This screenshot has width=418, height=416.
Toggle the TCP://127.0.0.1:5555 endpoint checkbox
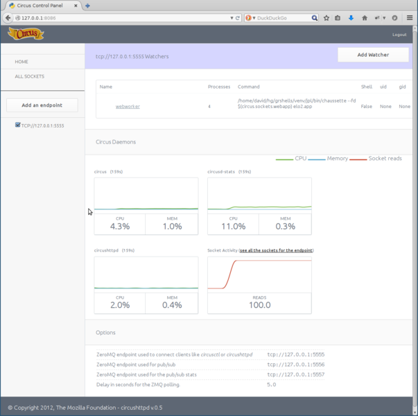coord(17,125)
